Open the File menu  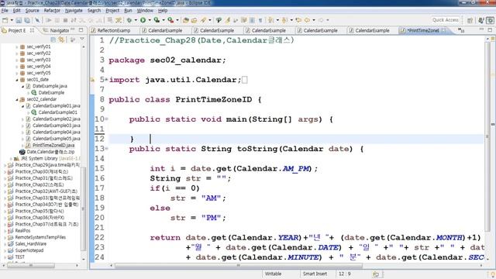pyautogui.click(x=5, y=10)
